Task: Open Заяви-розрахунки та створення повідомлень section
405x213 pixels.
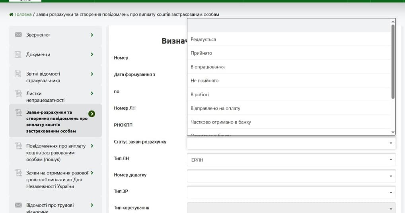Action: pyautogui.click(x=55, y=121)
